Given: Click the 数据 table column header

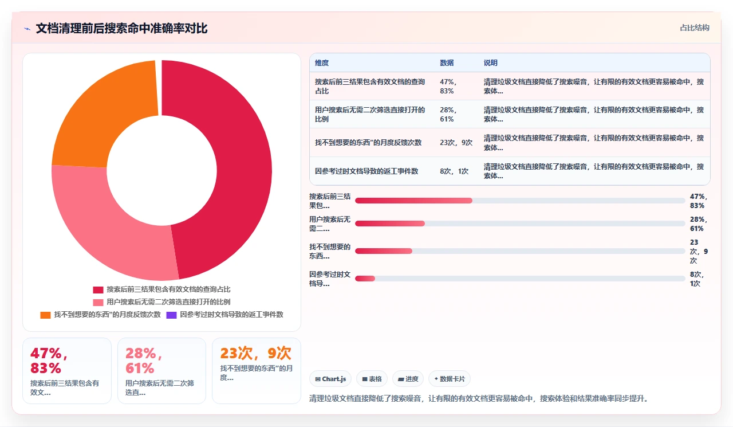Looking at the screenshot, I should (x=456, y=63).
